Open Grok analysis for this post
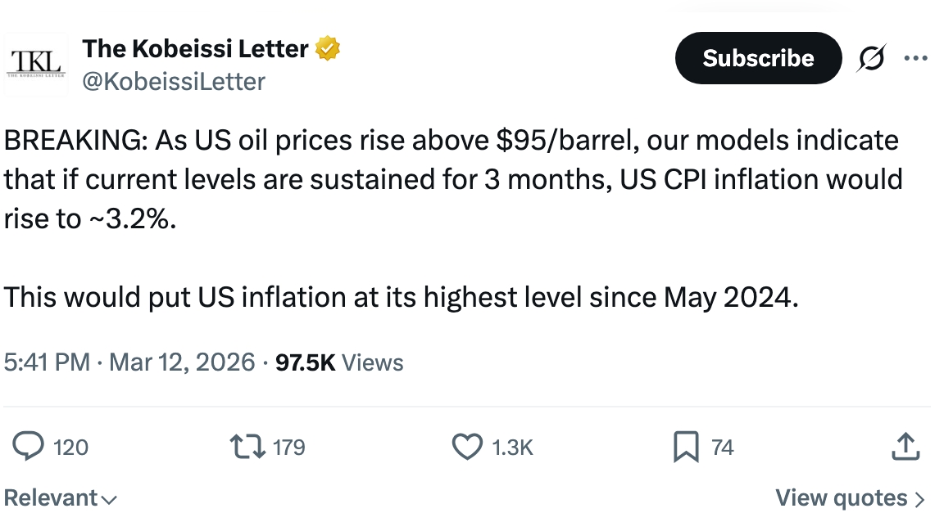The image size is (944, 522). click(871, 58)
